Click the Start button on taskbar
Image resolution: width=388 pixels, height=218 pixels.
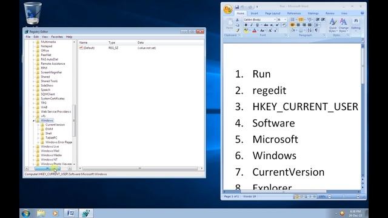tap(25, 213)
